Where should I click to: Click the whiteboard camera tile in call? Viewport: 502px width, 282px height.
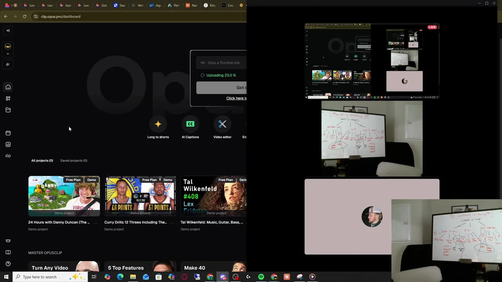pyautogui.click(x=372, y=139)
